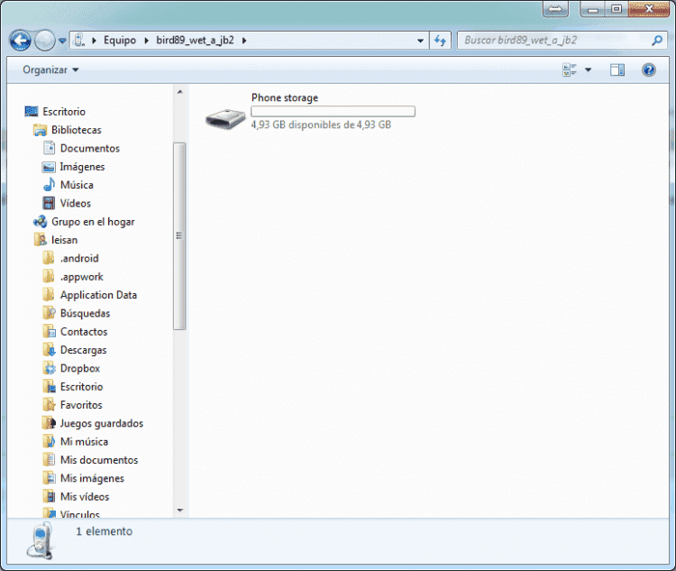Open the Phone storage drive icon
Screen dimensions: 676x571
[x=225, y=118]
